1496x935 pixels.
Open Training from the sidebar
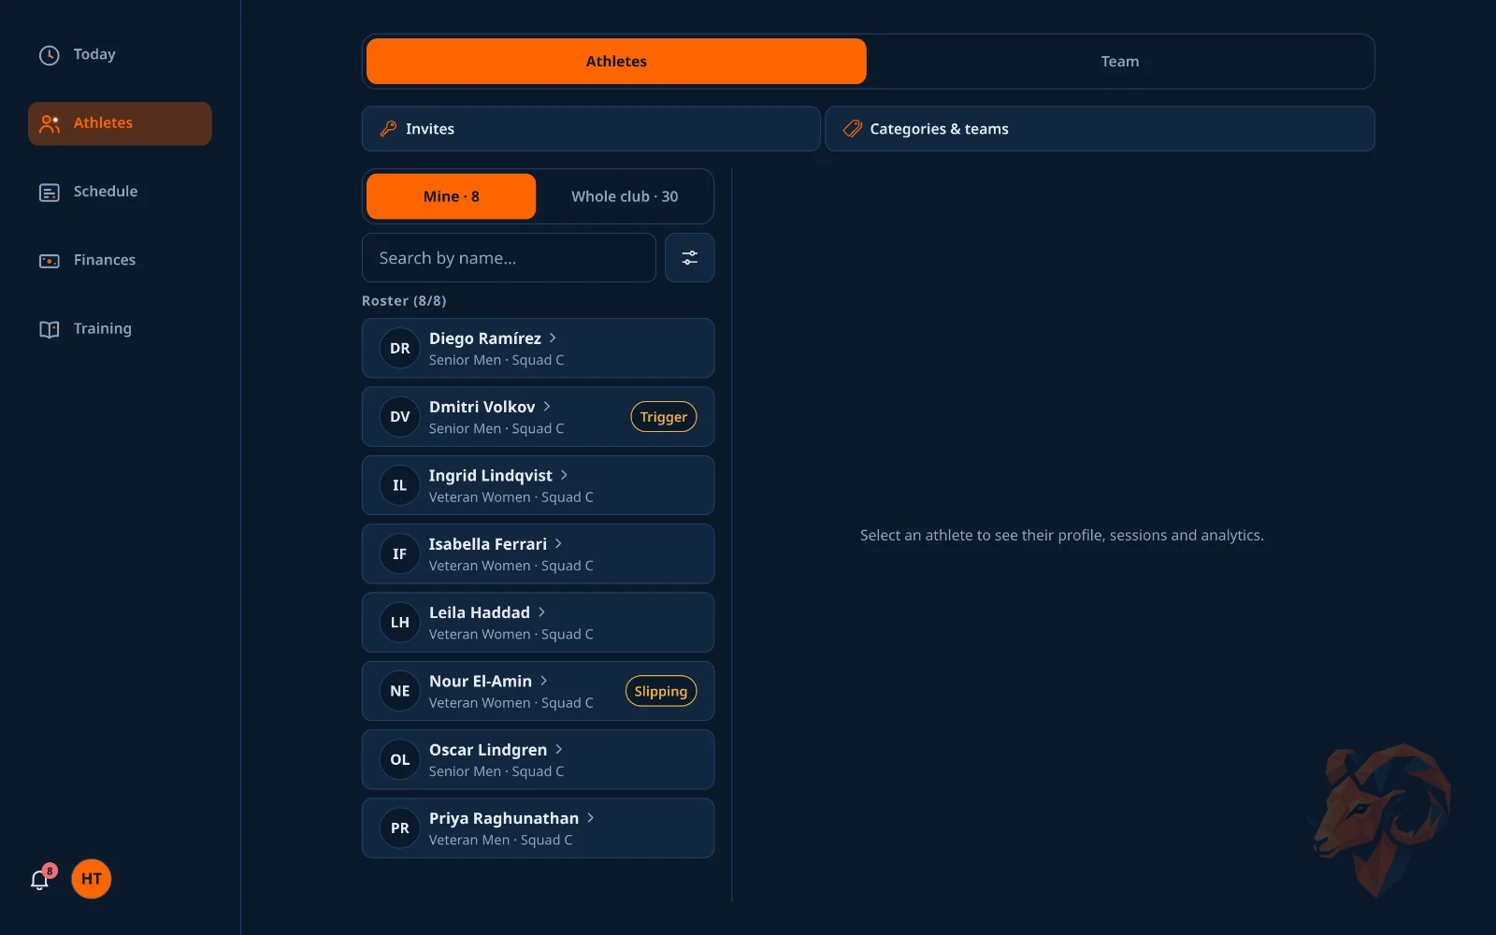[x=120, y=329]
